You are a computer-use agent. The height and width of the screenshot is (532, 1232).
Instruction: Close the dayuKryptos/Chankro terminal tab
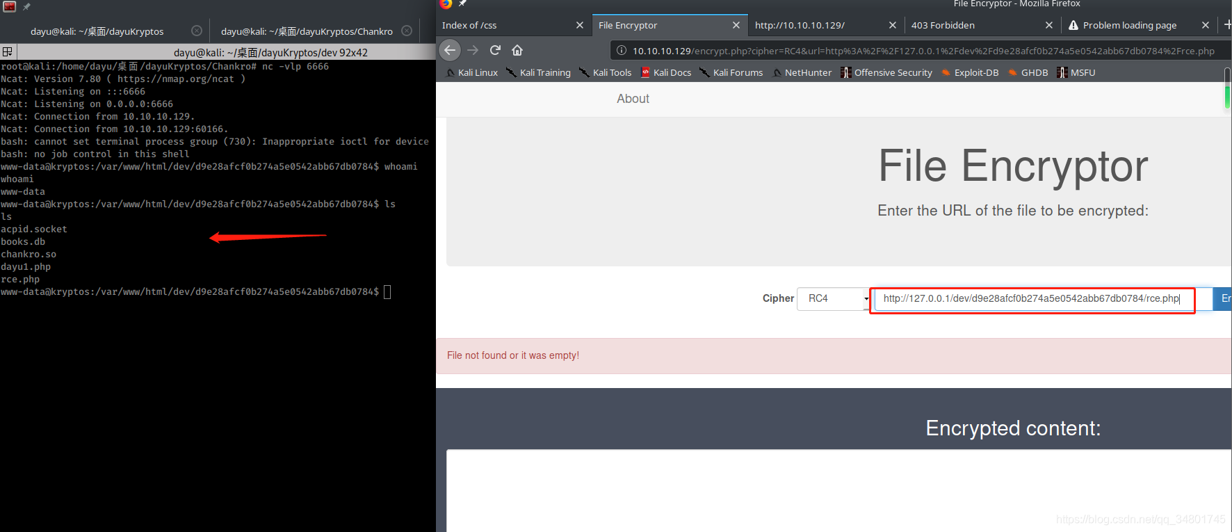(407, 31)
